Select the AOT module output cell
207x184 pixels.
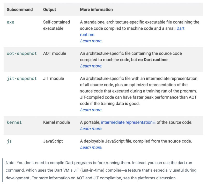(x=54, y=53)
